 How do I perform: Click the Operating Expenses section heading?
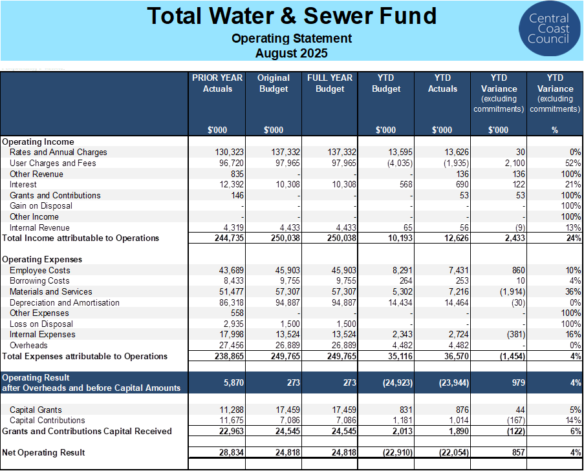point(42,260)
